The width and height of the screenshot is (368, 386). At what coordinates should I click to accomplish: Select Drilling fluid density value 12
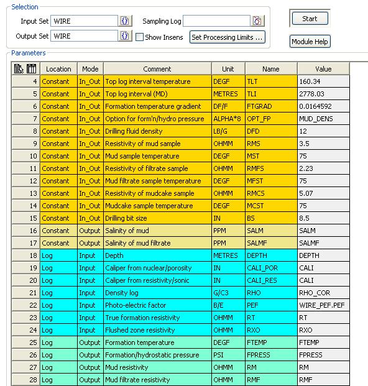pyautogui.click(x=323, y=131)
